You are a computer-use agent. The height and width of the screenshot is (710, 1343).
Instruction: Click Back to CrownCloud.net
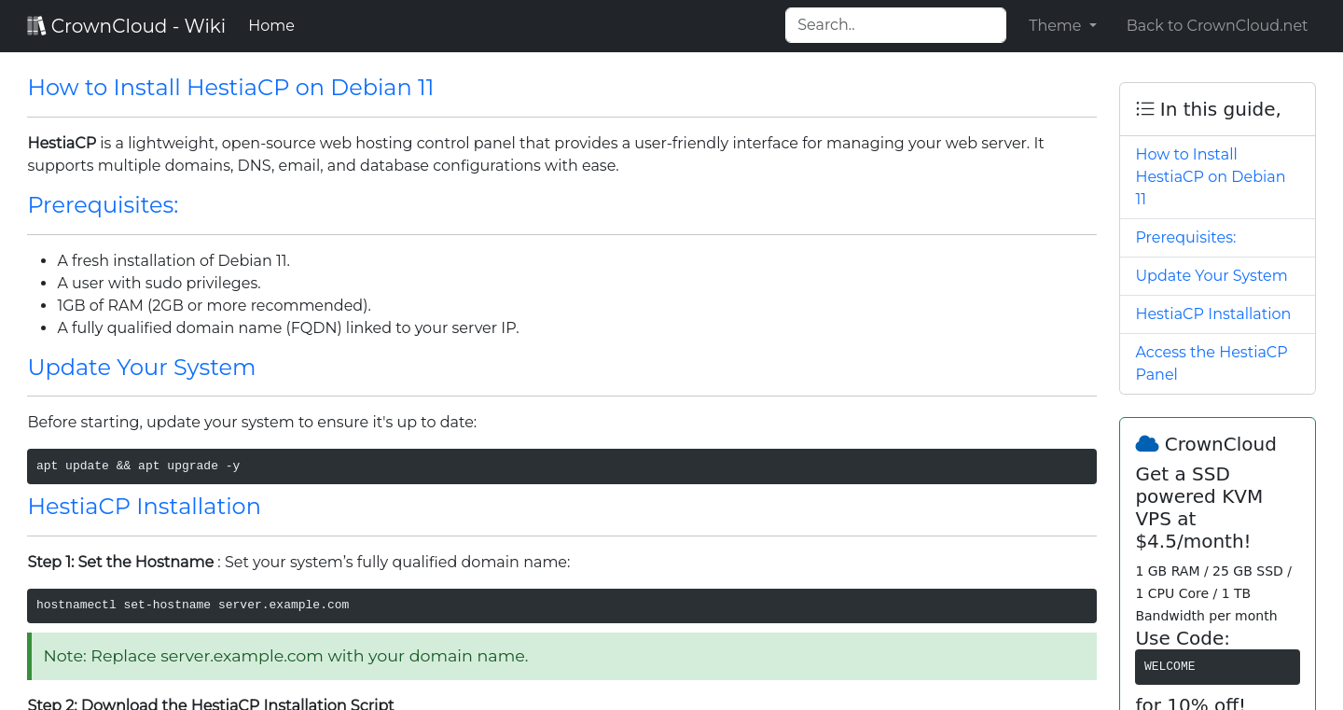pyautogui.click(x=1216, y=25)
